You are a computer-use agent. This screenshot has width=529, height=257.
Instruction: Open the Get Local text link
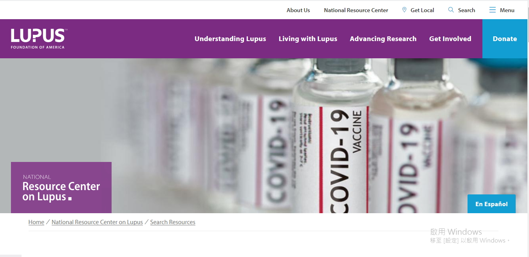point(422,10)
